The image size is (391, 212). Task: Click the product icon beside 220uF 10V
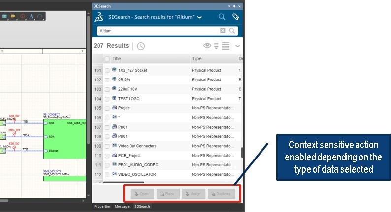tap(114, 89)
